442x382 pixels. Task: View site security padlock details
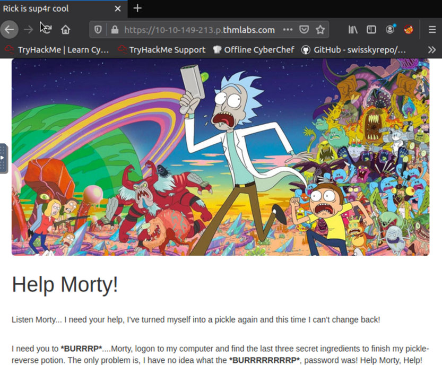(115, 29)
